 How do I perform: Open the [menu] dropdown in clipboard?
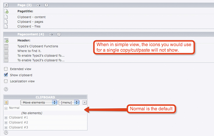(69, 102)
